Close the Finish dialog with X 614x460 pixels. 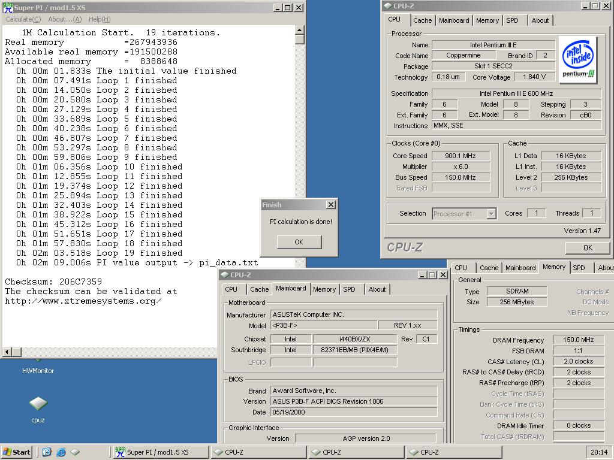pyautogui.click(x=331, y=205)
